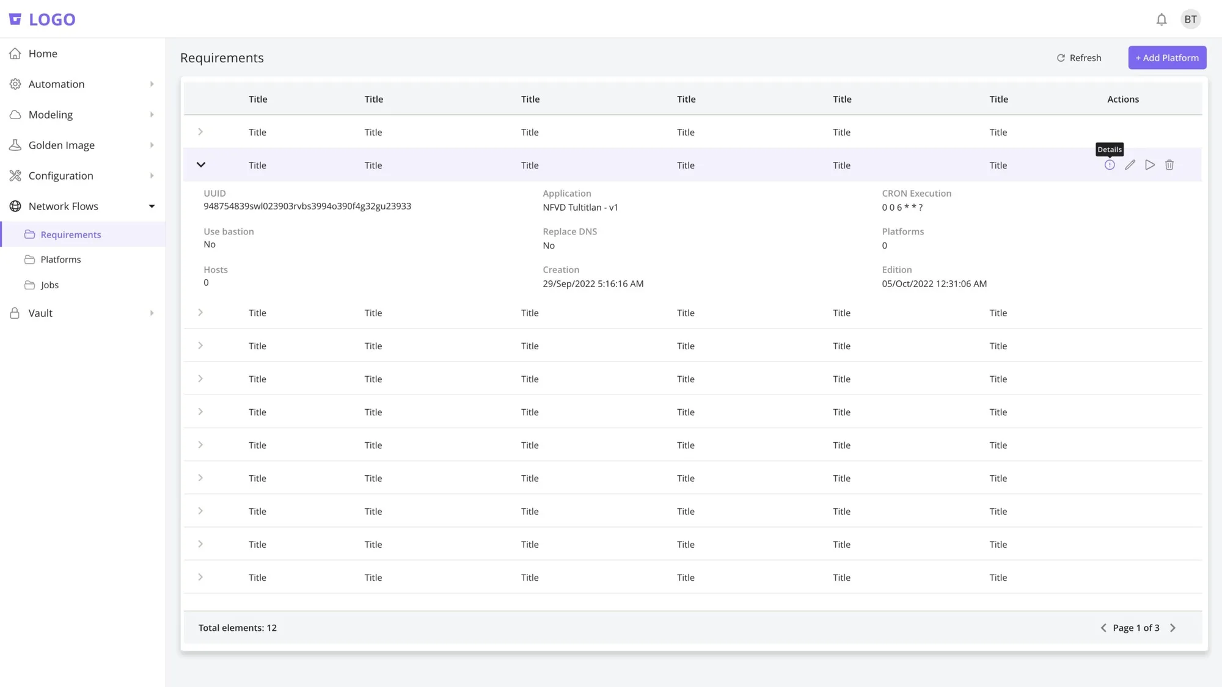Click the Add Platform button
Image resolution: width=1222 pixels, height=687 pixels.
coord(1167,57)
